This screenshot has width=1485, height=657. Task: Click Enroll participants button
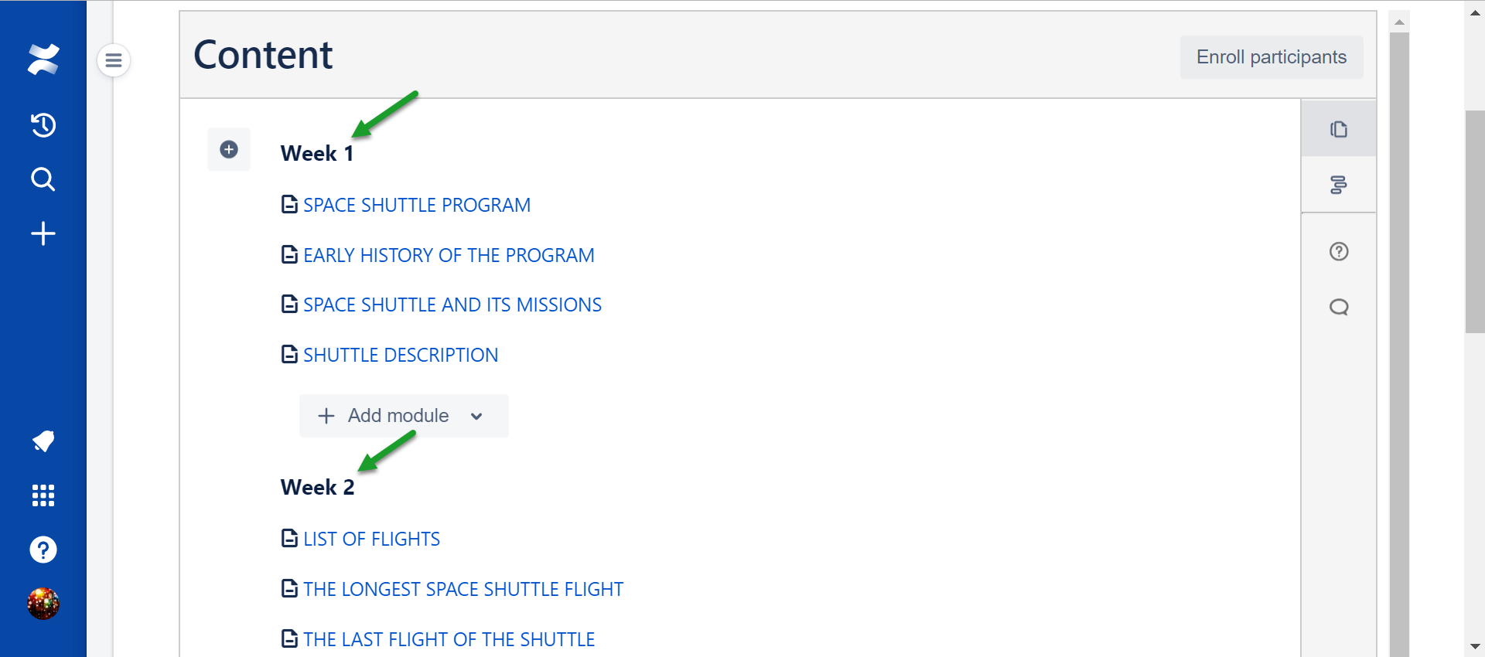click(1271, 57)
